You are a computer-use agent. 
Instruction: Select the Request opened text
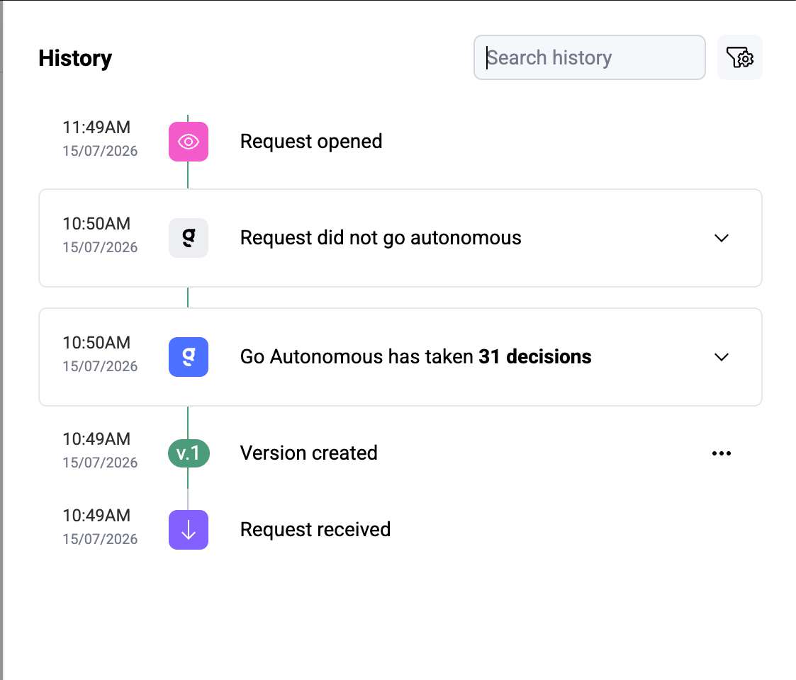(x=311, y=142)
